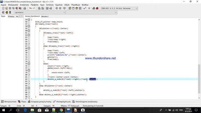Switch to Κλάσεις sidebar tab

tap(11, 16)
